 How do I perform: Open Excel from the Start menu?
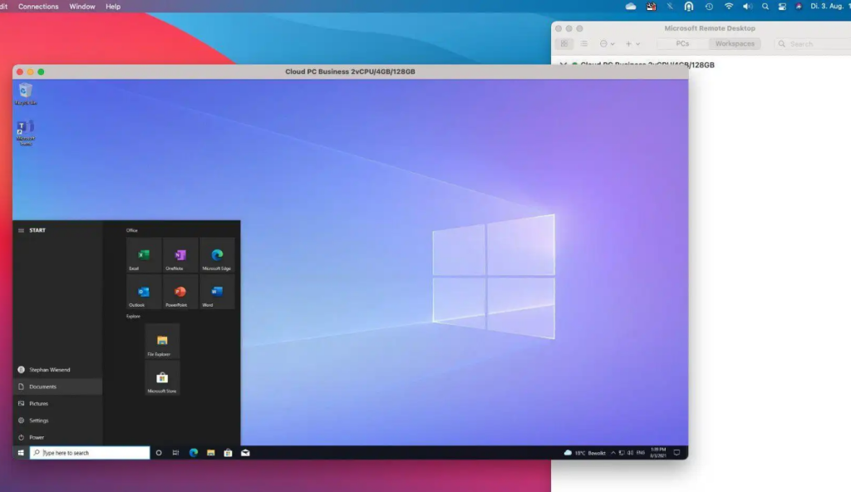click(x=143, y=254)
